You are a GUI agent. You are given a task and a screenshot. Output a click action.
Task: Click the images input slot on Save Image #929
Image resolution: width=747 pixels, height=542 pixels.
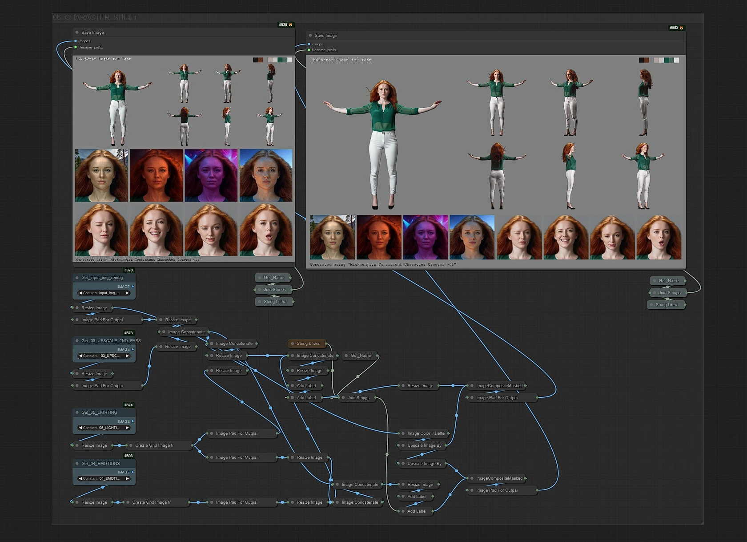76,41
